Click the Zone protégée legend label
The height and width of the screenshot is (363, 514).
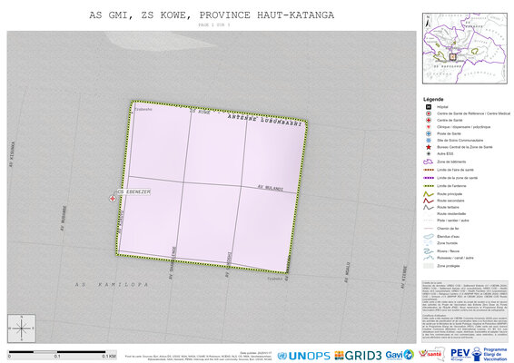tap(448, 266)
